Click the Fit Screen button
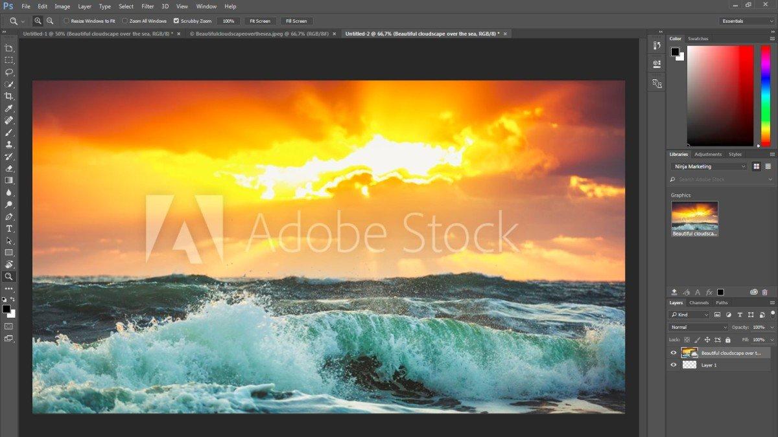Viewport: 778px width, 437px height. 260,21
